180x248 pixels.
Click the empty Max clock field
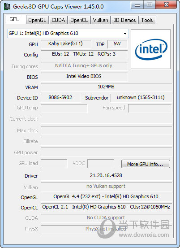(x=106, y=131)
